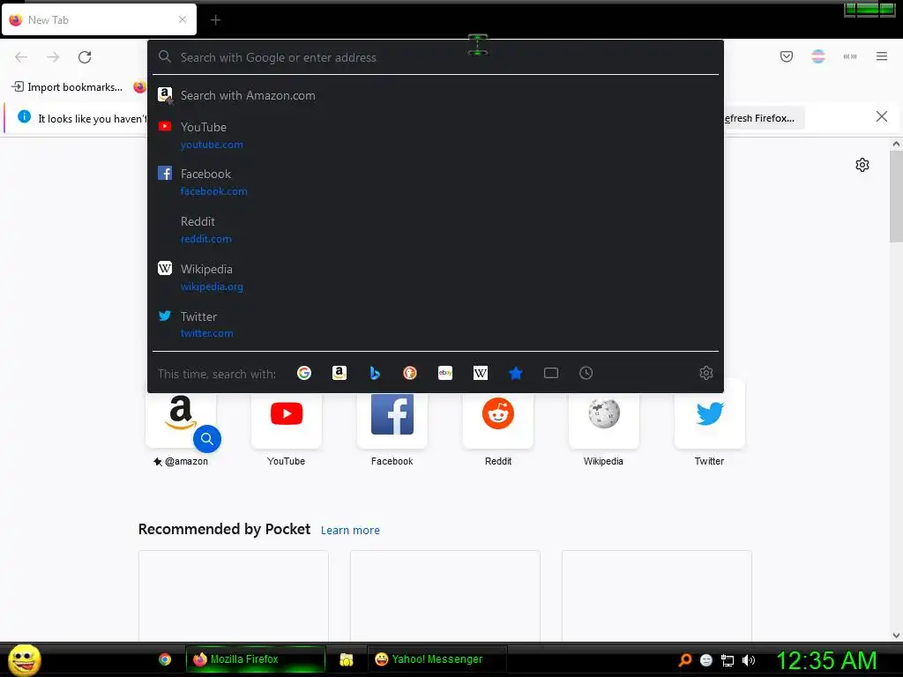Open the Wikipedia top site tile
Screen dimensions: 903x677
click(x=603, y=423)
